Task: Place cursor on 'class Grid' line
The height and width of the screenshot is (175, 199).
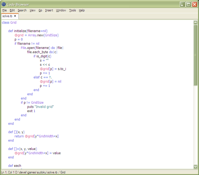Action: [9, 22]
